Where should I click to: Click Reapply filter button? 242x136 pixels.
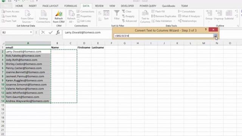coord(128,16)
